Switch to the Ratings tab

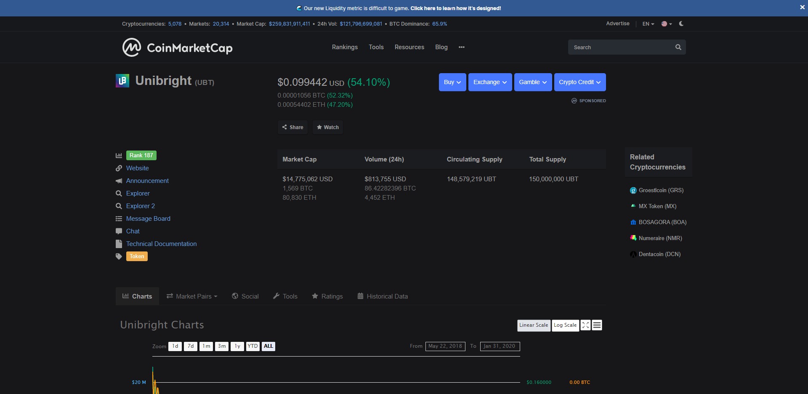pyautogui.click(x=327, y=296)
